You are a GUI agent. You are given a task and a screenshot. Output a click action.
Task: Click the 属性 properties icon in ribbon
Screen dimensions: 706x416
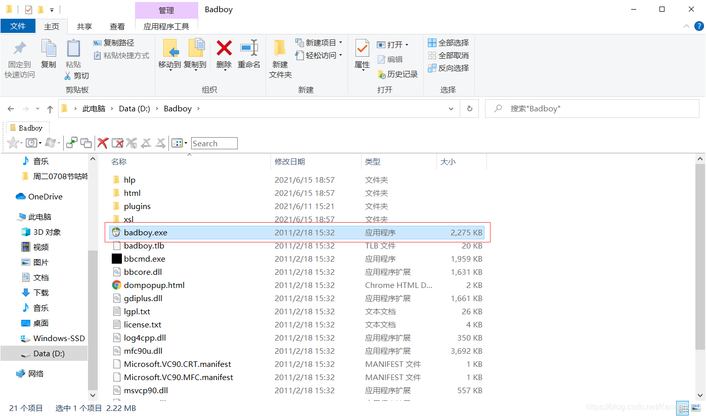tap(362, 49)
